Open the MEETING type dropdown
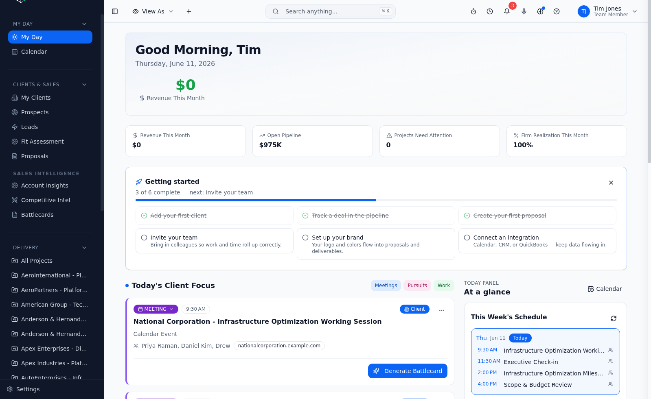This screenshot has width=651, height=399. (x=156, y=309)
